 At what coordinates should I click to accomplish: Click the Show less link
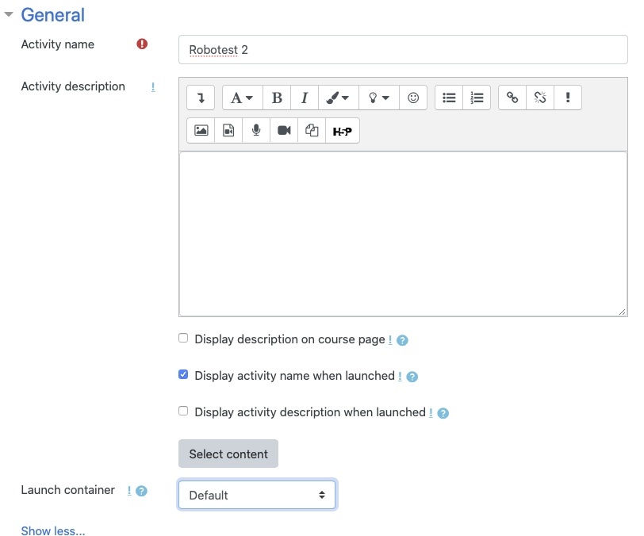point(53,530)
